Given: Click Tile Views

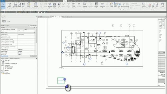Looking at the screenshot, I should click(x=157, y=5).
